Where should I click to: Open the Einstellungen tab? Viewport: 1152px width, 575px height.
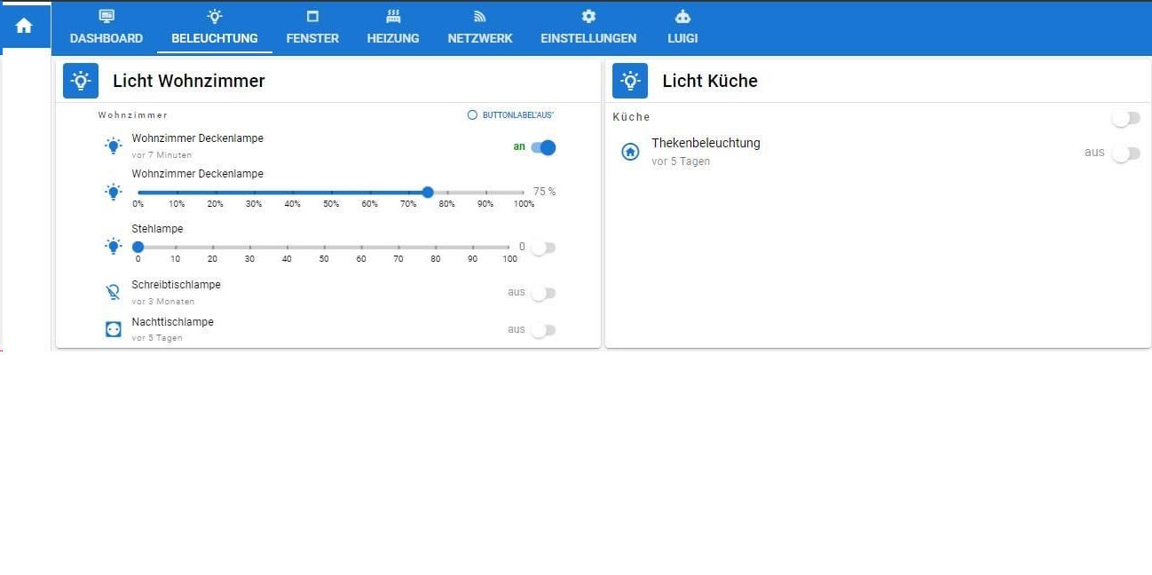coord(588,28)
